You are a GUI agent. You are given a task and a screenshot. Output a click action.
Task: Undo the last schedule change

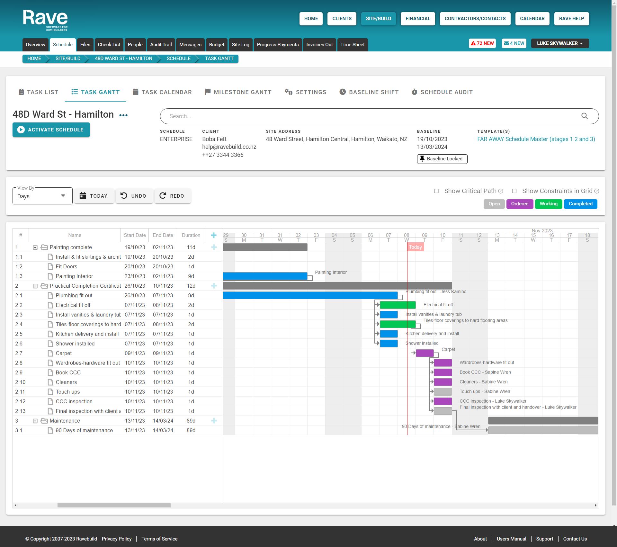pos(134,195)
